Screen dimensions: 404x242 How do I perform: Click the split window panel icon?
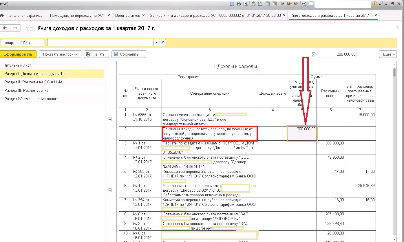(311, 4)
